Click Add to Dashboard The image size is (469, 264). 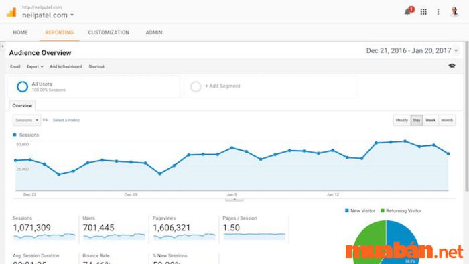tap(66, 67)
